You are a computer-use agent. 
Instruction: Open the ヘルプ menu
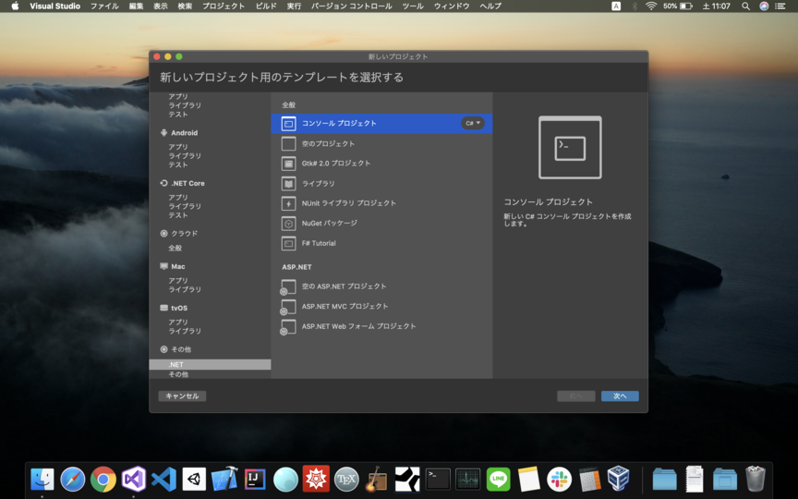pos(490,6)
